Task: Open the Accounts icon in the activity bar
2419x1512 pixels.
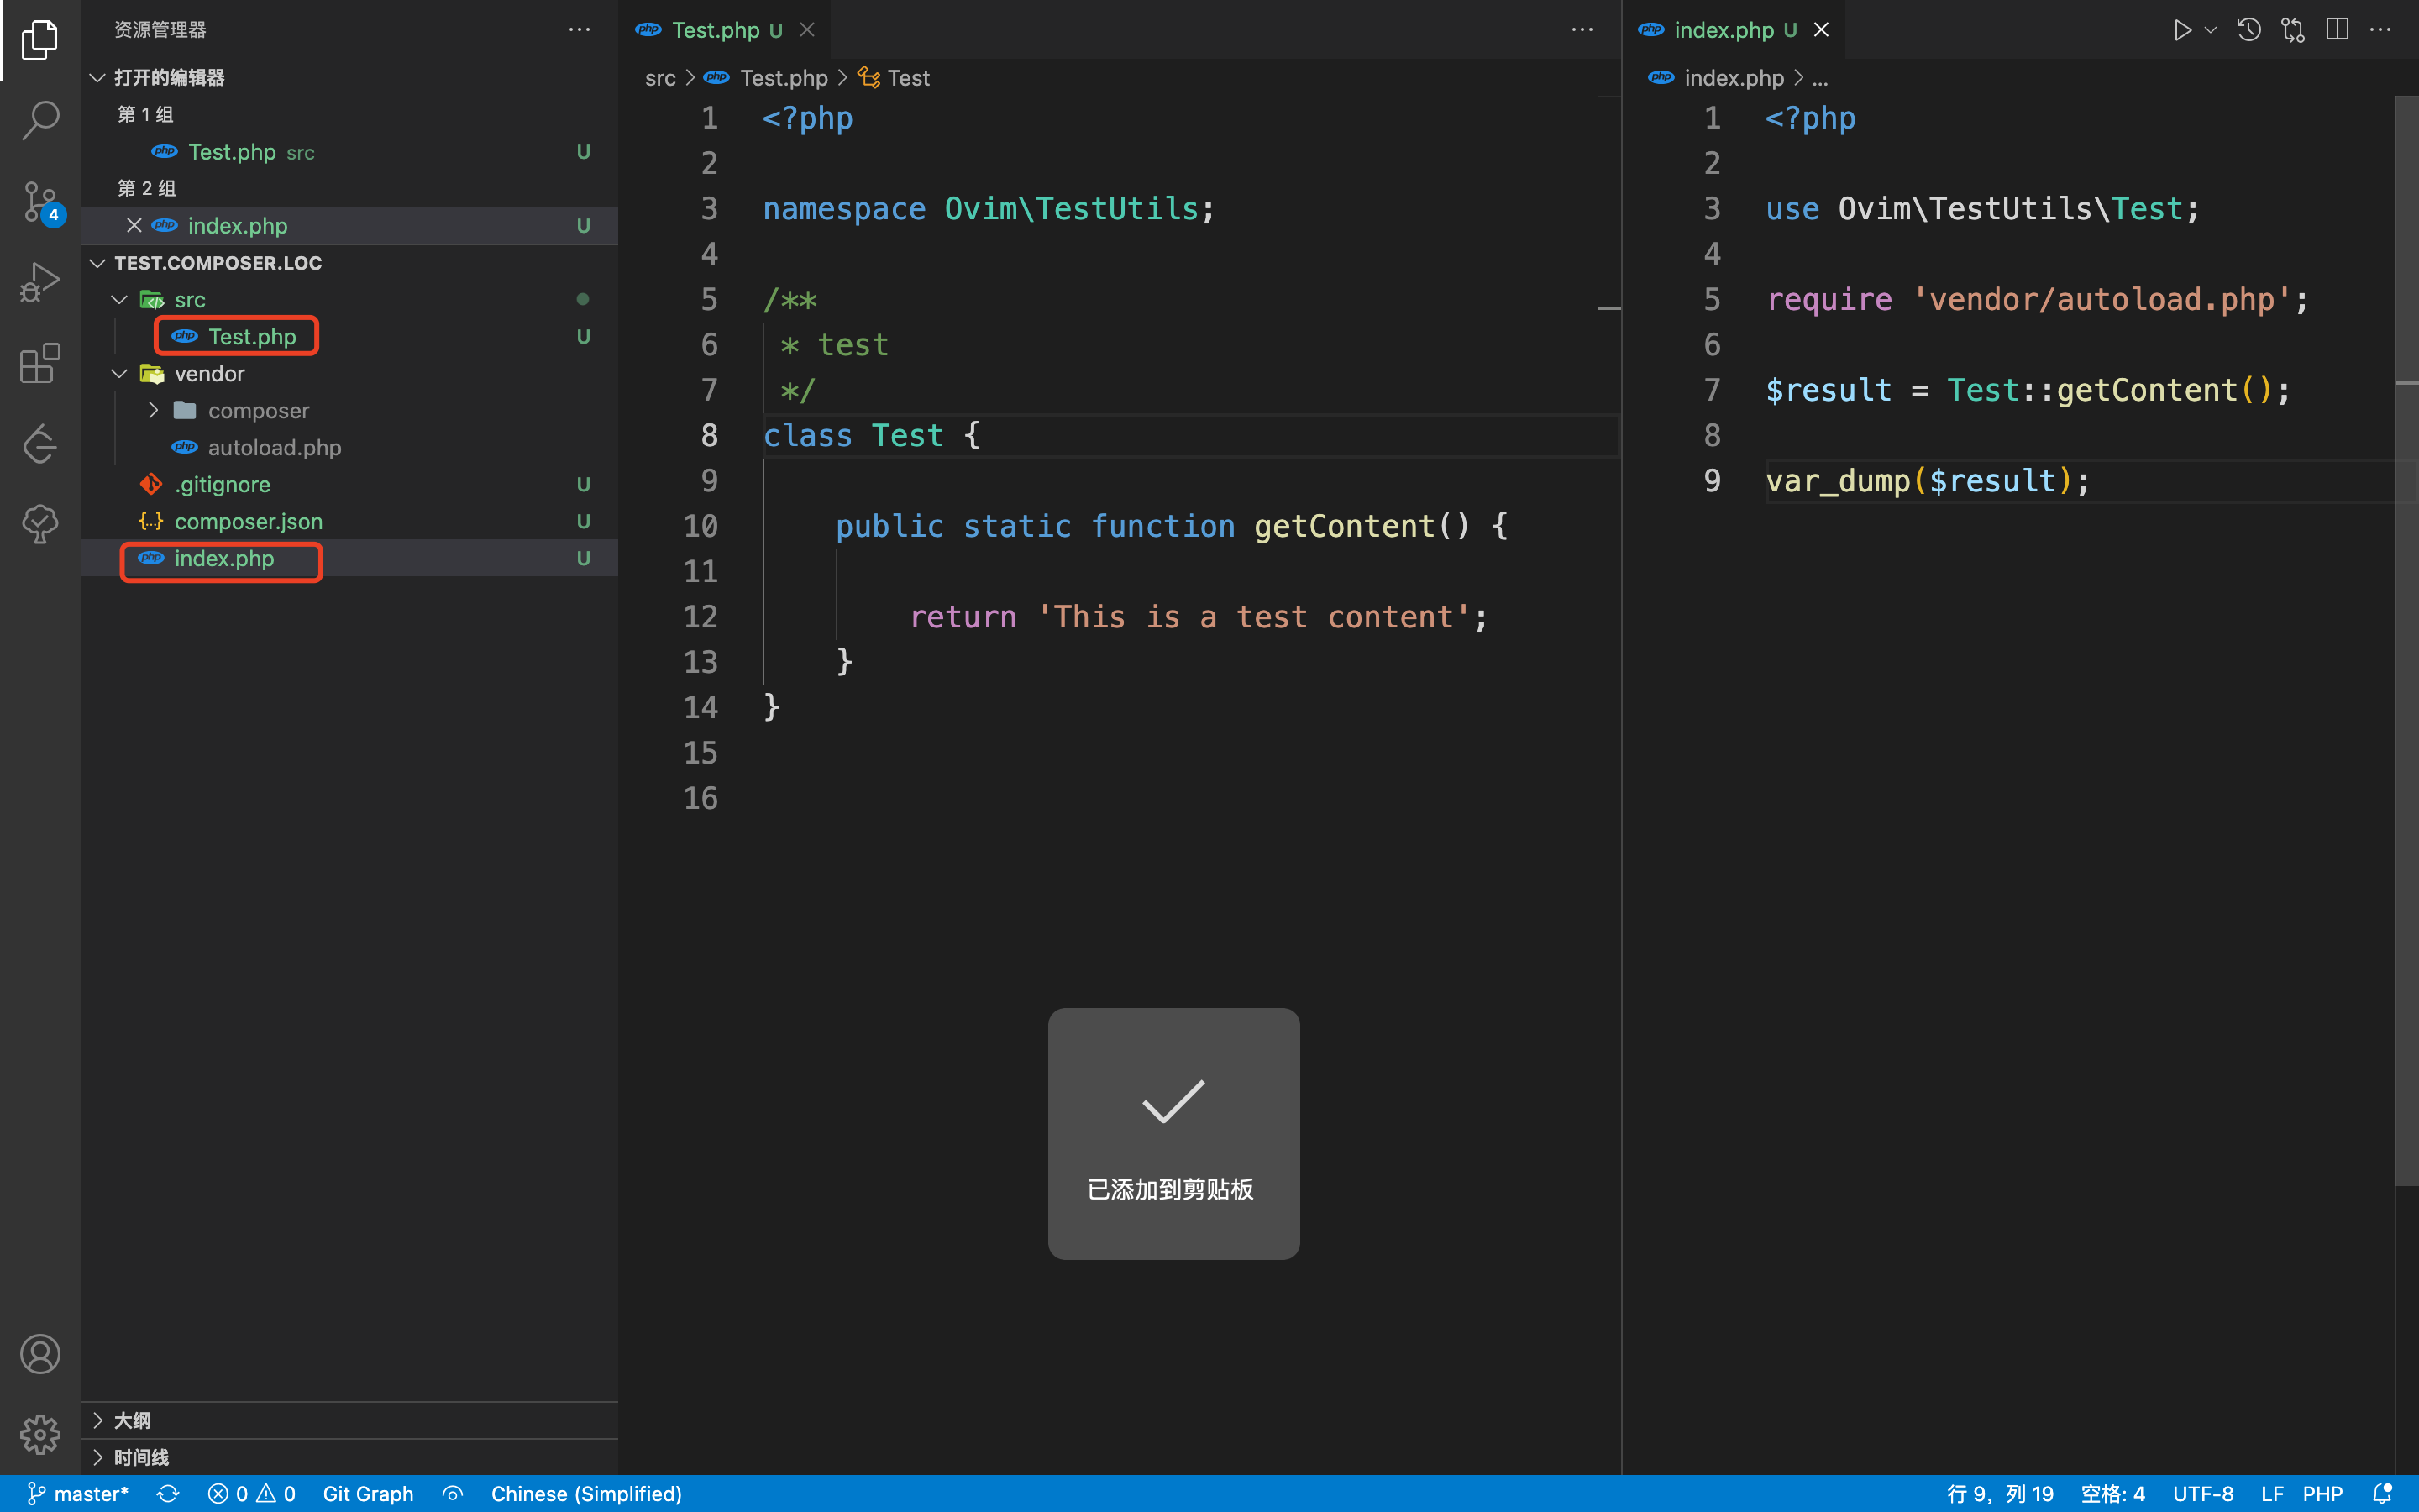Action: [40, 1354]
